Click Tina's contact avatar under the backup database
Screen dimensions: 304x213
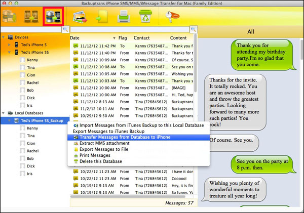(x=22, y=136)
